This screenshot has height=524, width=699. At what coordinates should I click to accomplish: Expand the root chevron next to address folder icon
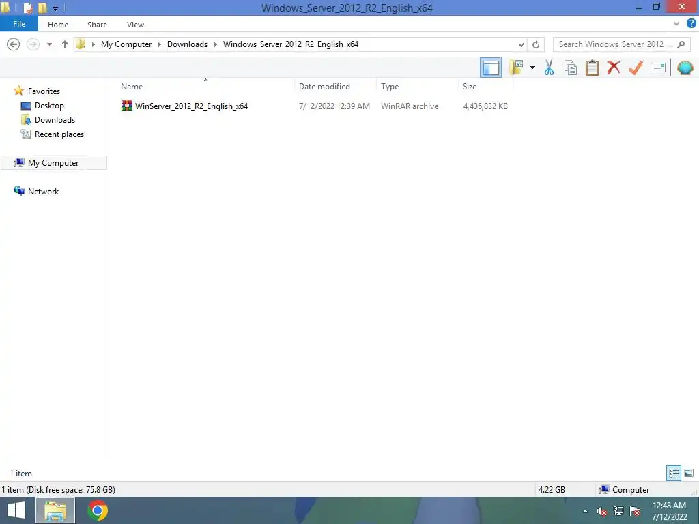pyautogui.click(x=93, y=44)
